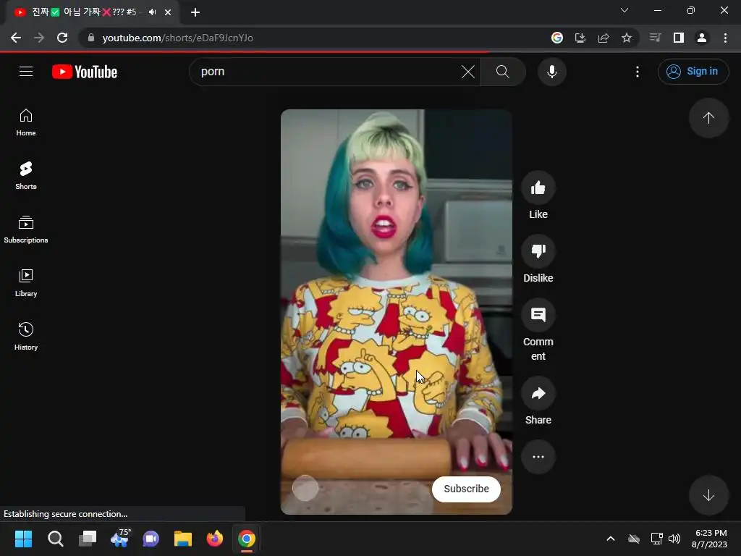This screenshot has height=556, width=741.
Task: Like this Short
Action: tap(538, 188)
